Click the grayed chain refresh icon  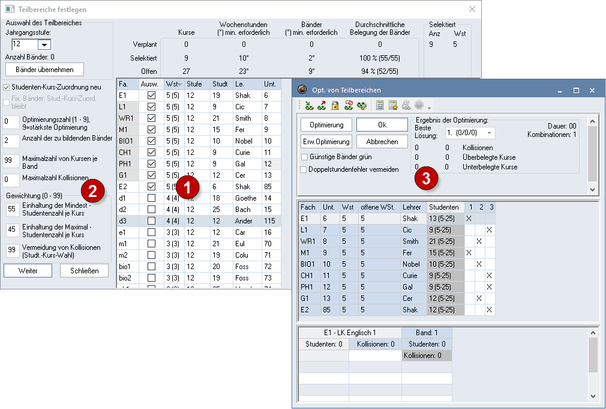406,105
